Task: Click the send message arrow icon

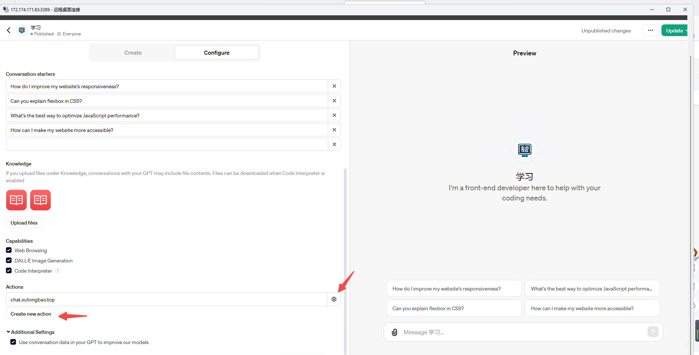Action: pyautogui.click(x=653, y=332)
